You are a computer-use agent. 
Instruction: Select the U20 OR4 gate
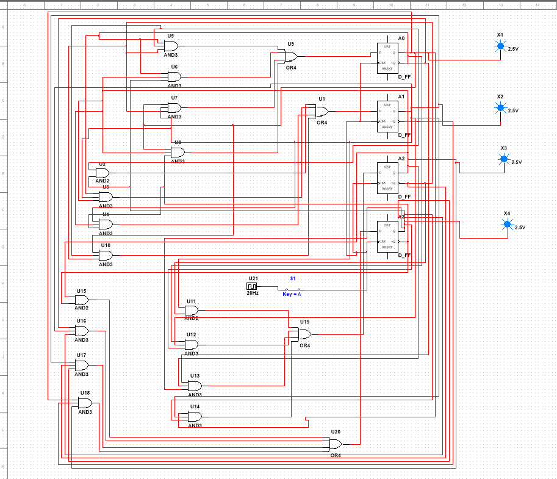[x=336, y=444]
